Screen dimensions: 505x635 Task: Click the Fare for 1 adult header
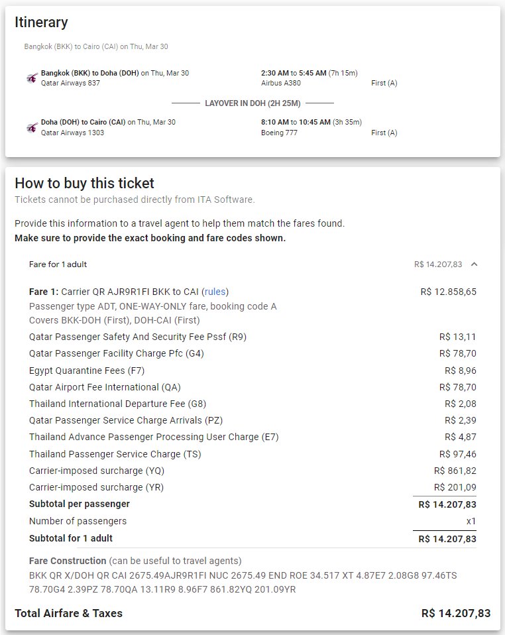tap(58, 264)
